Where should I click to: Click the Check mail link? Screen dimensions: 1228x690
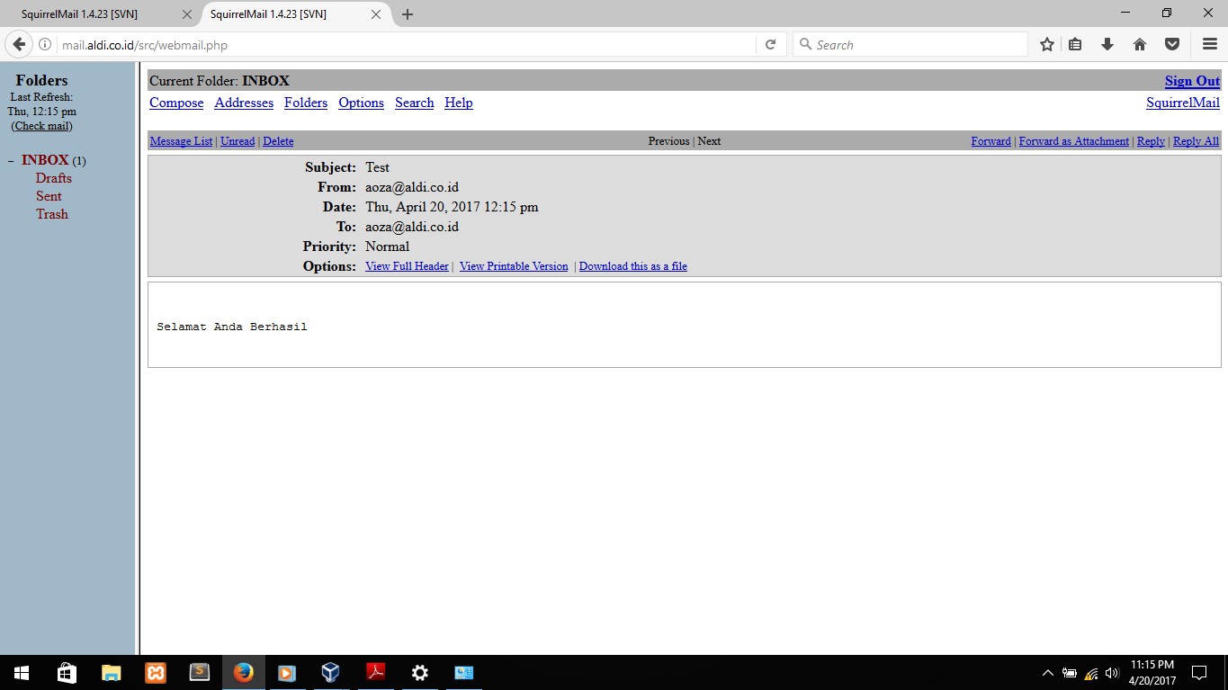pyautogui.click(x=41, y=126)
